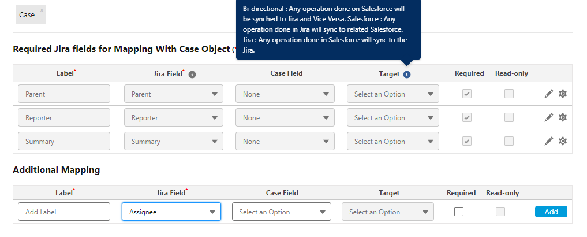Open gear settings for Summary row
This screenshot has width=587, height=237.
coord(562,141)
